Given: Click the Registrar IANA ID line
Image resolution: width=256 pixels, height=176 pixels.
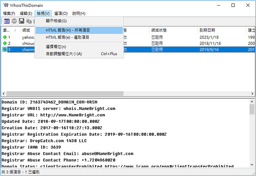Looking at the screenshot, I should point(31,147).
